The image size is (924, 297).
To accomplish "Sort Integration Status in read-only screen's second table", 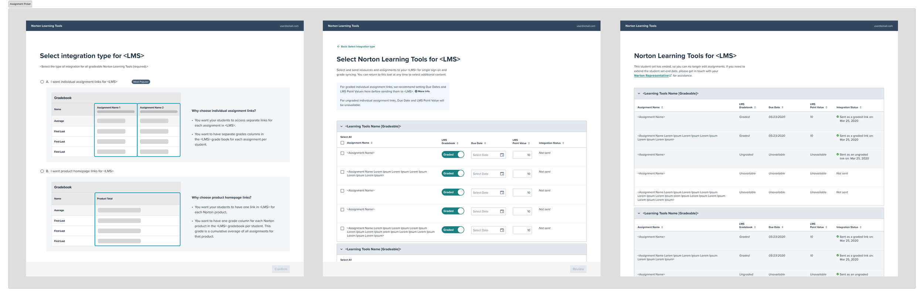I will point(860,227).
